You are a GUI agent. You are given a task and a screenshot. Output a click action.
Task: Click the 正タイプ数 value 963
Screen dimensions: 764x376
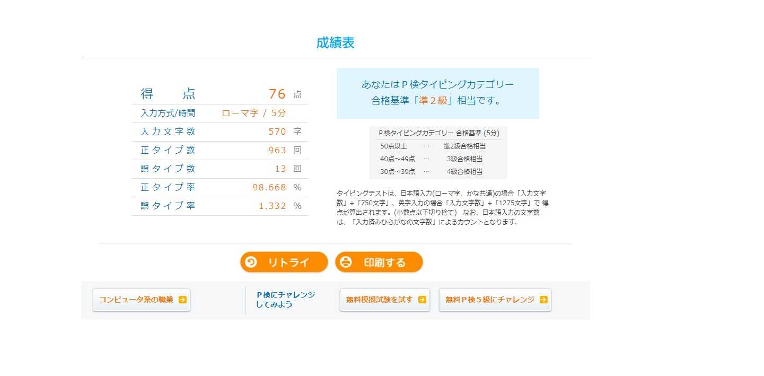tap(277, 150)
